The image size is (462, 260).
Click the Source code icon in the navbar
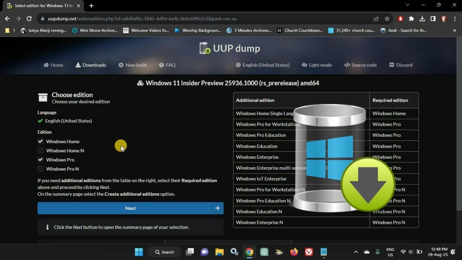[x=347, y=65]
